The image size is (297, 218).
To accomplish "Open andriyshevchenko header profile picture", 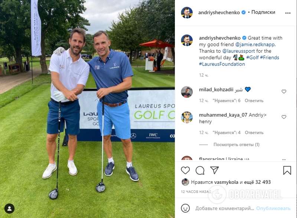I will pyautogui.click(x=187, y=13).
